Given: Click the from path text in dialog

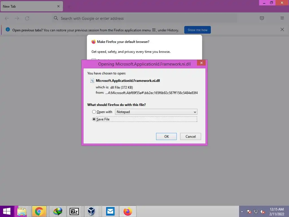Looking at the screenshot, I should [152, 93].
